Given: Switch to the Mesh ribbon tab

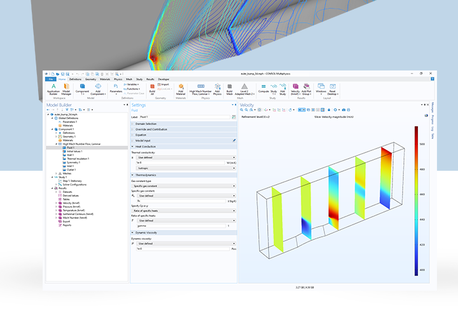Looking at the screenshot, I should [129, 79].
